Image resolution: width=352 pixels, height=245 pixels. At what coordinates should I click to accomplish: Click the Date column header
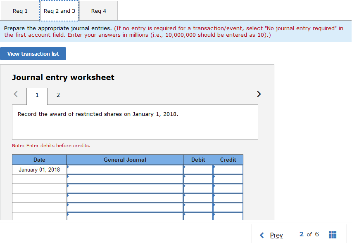(39, 160)
